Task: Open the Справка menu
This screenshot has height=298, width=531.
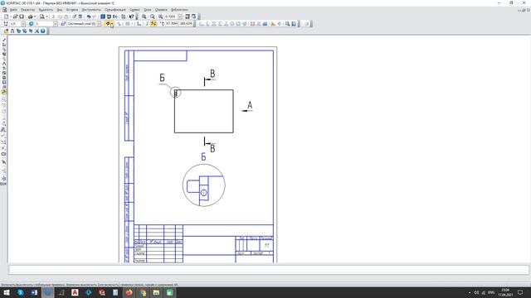Action: click(161, 10)
